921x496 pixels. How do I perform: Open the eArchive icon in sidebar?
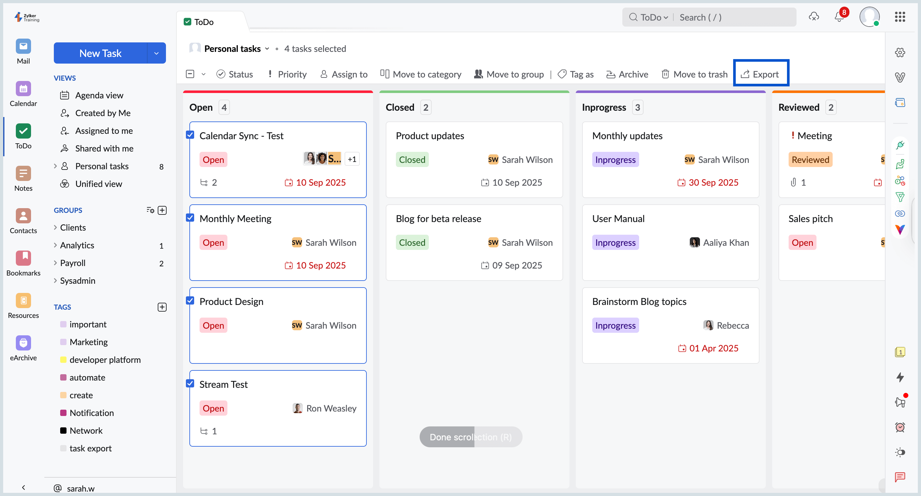pyautogui.click(x=23, y=343)
